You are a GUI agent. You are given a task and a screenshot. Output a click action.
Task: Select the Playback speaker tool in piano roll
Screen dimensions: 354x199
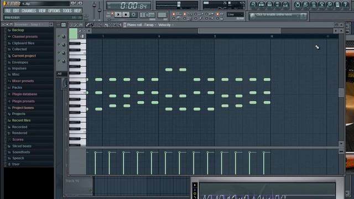(x=119, y=25)
